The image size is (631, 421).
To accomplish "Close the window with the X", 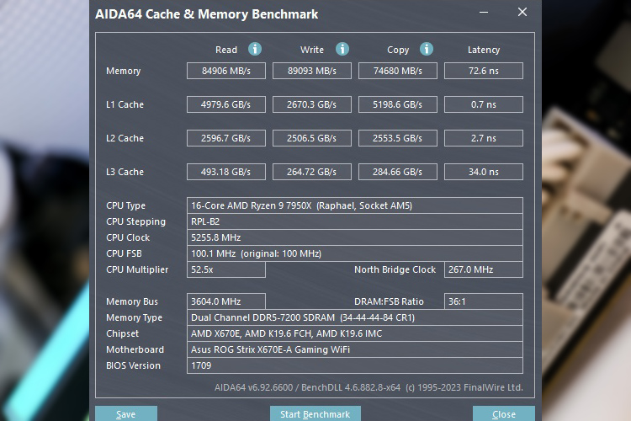I will 522,12.
